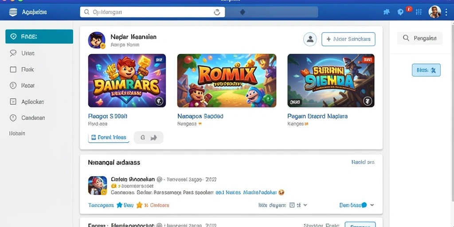Open the third game thumbnail with red badge

click(331, 81)
